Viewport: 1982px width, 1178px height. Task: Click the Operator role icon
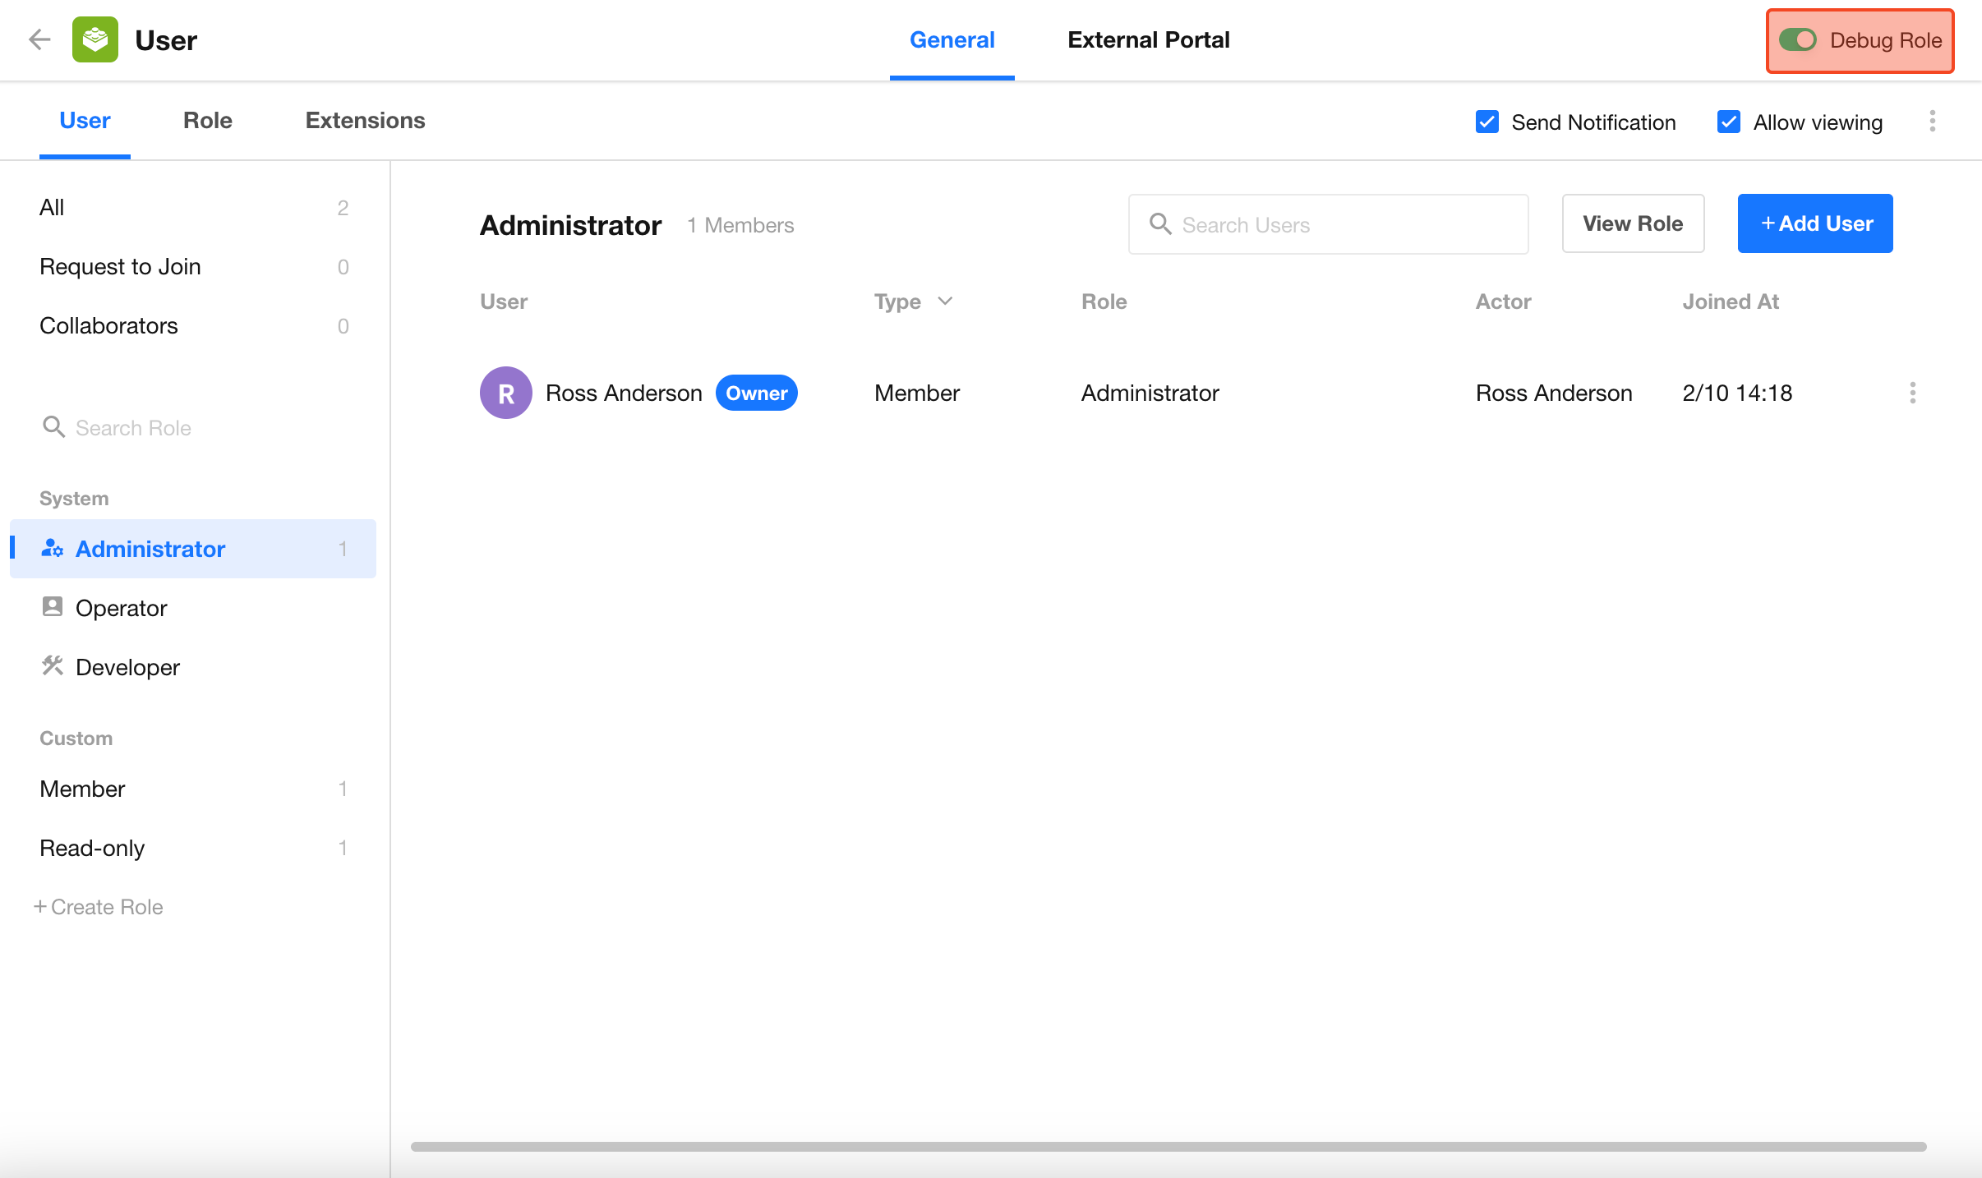(x=52, y=607)
